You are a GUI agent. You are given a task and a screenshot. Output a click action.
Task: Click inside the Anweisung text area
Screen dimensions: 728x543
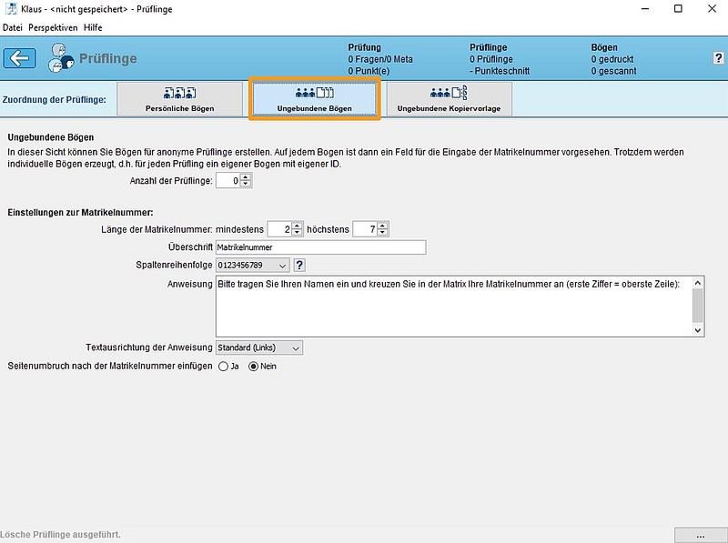click(454, 307)
